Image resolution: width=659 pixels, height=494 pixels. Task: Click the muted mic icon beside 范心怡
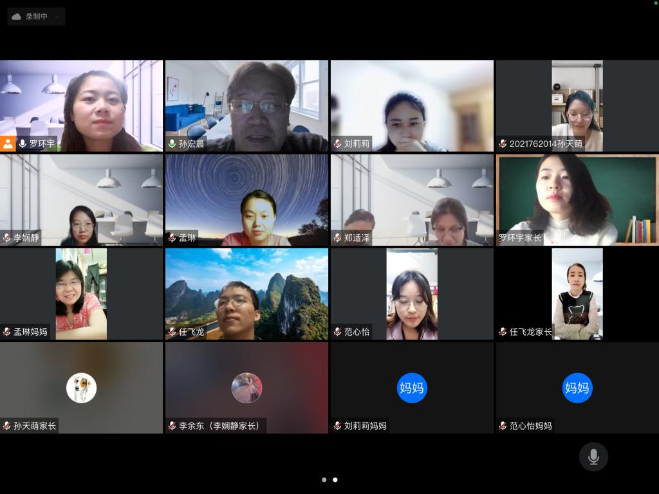click(337, 332)
